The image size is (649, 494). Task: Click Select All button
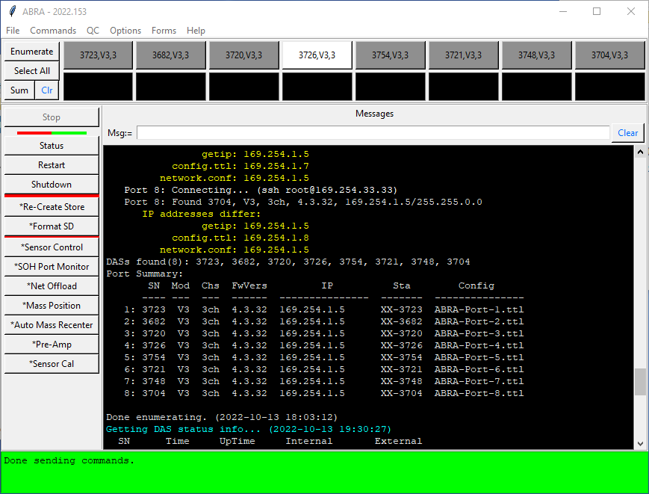[x=32, y=71]
